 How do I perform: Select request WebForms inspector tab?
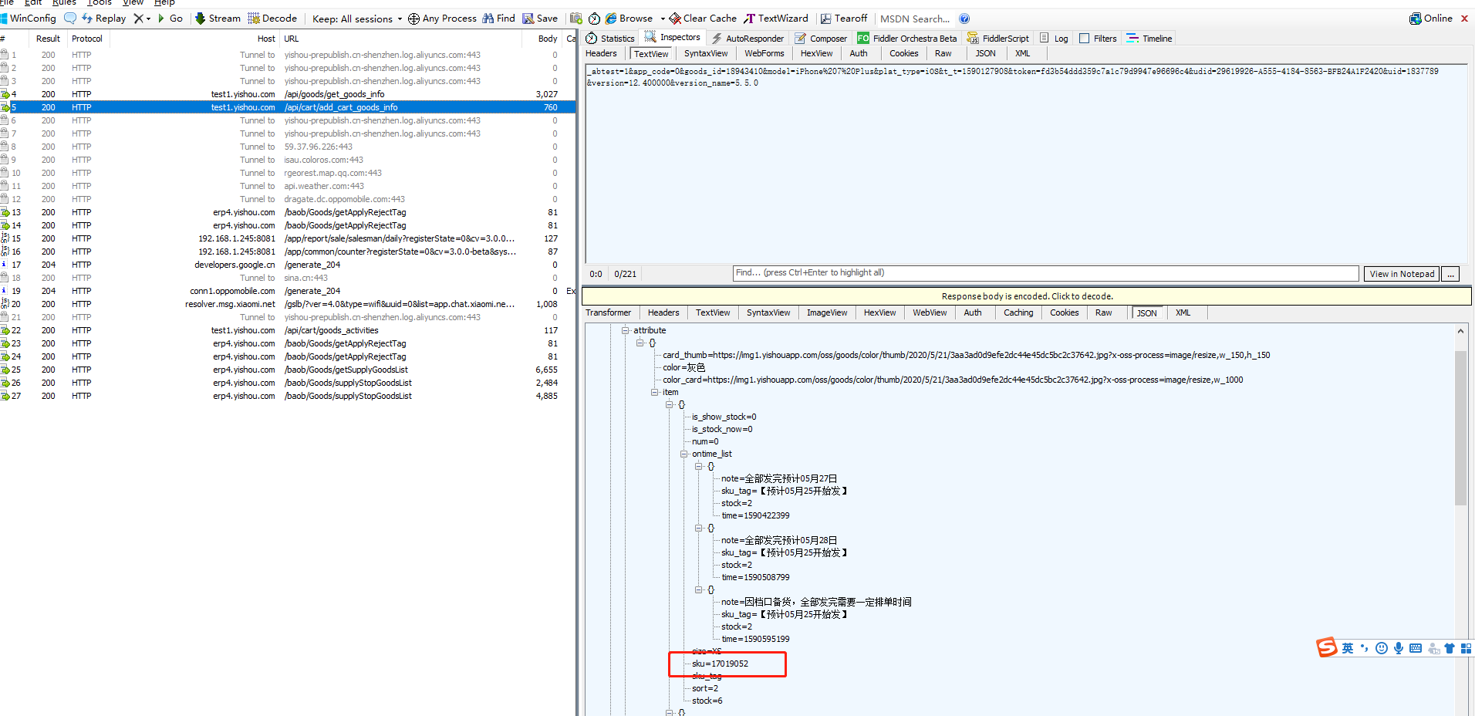(764, 53)
